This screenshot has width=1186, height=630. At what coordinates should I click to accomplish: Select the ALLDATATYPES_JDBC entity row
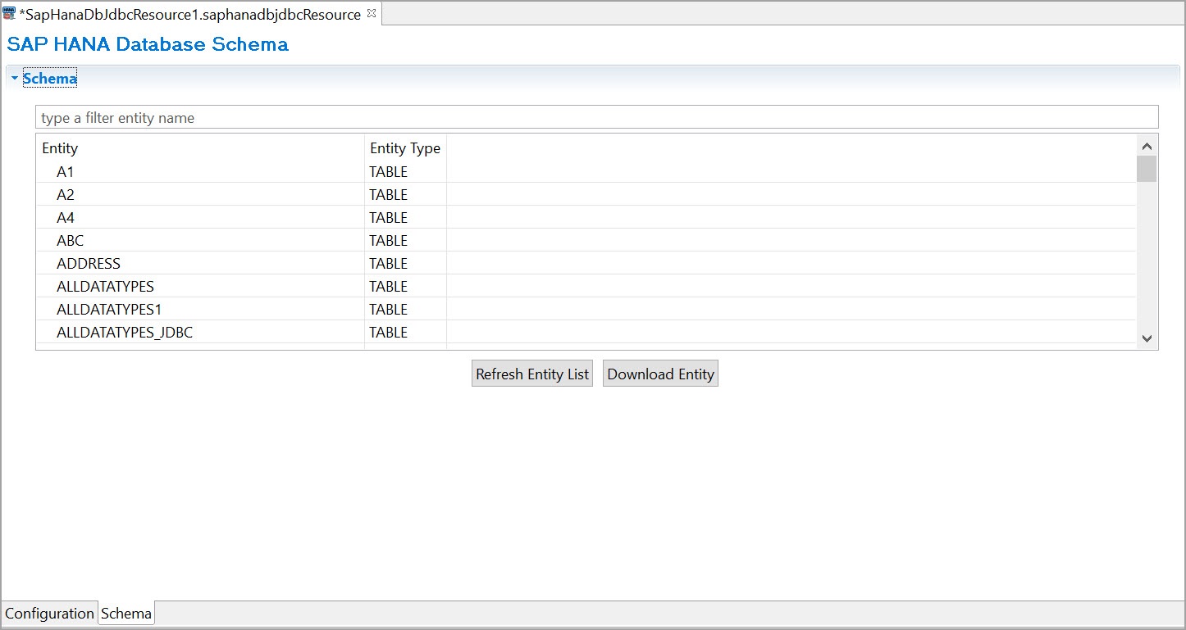click(586, 332)
